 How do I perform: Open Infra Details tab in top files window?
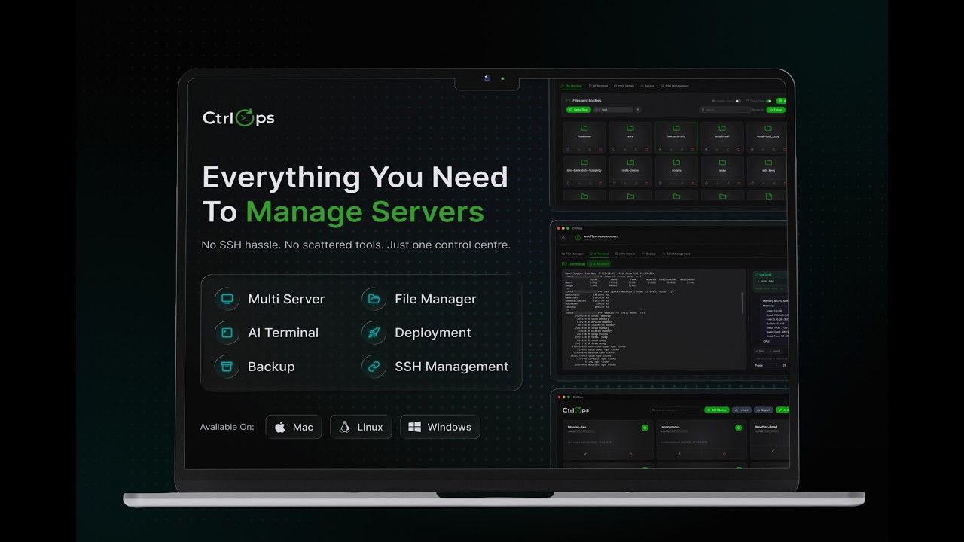click(624, 86)
